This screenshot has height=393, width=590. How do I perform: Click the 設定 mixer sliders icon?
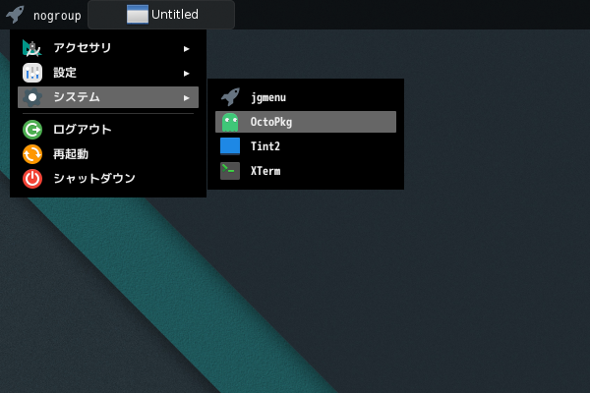pos(32,73)
